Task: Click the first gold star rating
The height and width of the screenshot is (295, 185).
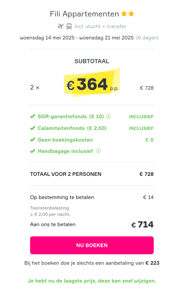Action: [x=124, y=14]
